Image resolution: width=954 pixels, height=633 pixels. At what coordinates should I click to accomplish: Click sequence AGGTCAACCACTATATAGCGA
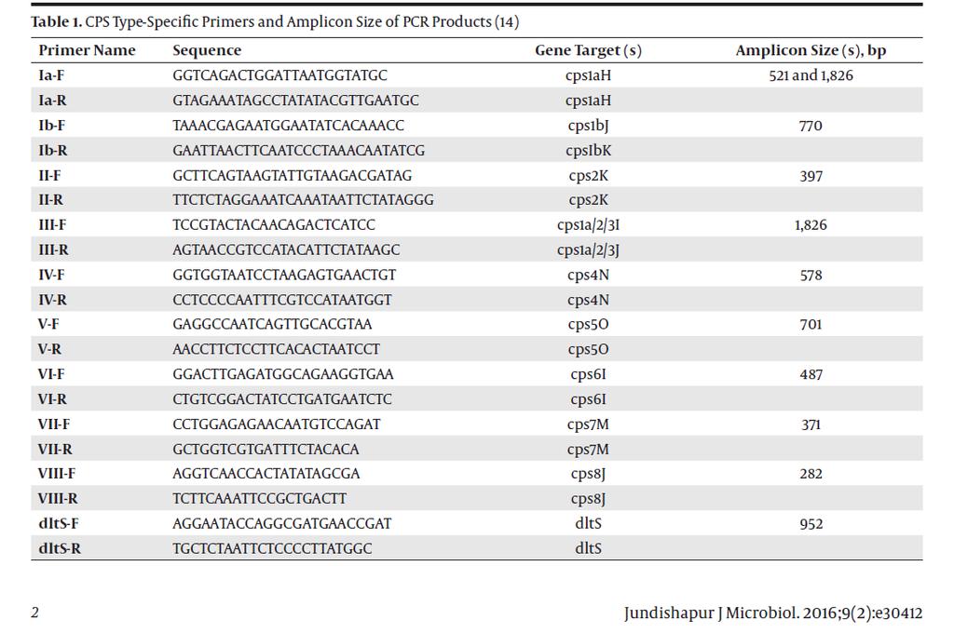click(266, 473)
